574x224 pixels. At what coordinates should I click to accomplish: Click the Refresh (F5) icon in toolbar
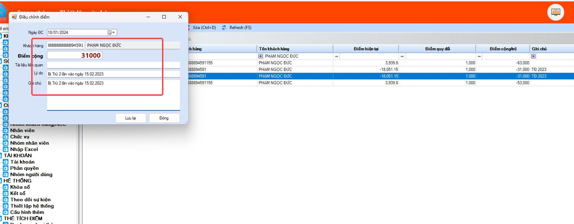224,28
